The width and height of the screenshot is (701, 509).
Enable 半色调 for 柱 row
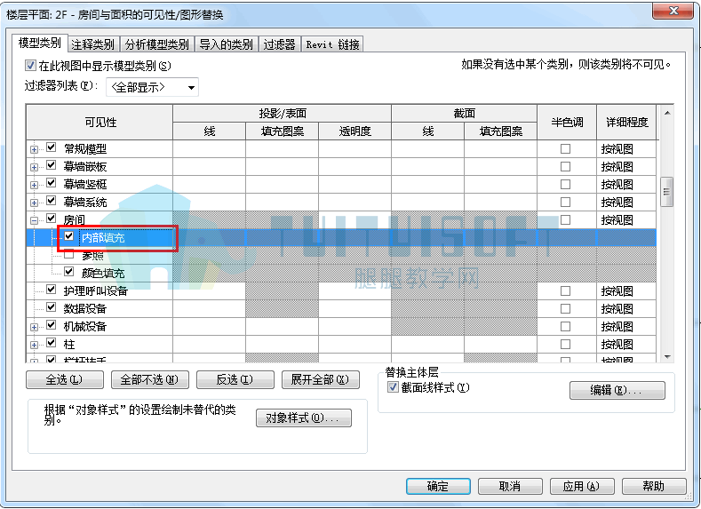click(566, 344)
